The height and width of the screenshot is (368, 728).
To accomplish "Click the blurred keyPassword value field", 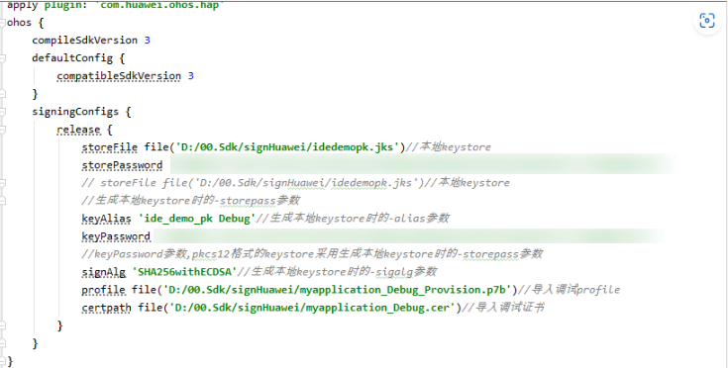I will (x=408, y=236).
